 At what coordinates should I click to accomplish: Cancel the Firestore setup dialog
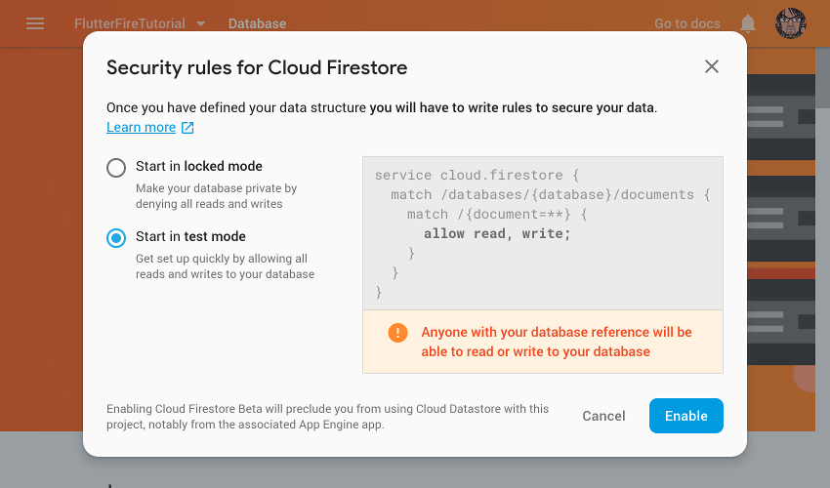coord(603,416)
